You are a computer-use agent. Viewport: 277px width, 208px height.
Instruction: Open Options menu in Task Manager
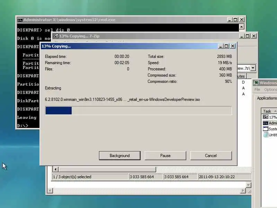270,89
